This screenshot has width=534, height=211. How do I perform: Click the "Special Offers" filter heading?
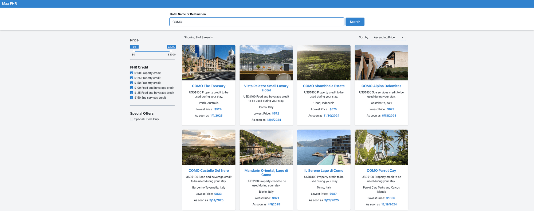coord(142,113)
